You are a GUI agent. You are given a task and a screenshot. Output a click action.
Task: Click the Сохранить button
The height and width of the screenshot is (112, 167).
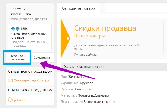[x=42, y=57]
